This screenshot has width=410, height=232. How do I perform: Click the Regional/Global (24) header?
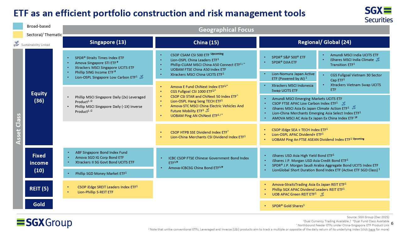(324, 42)
